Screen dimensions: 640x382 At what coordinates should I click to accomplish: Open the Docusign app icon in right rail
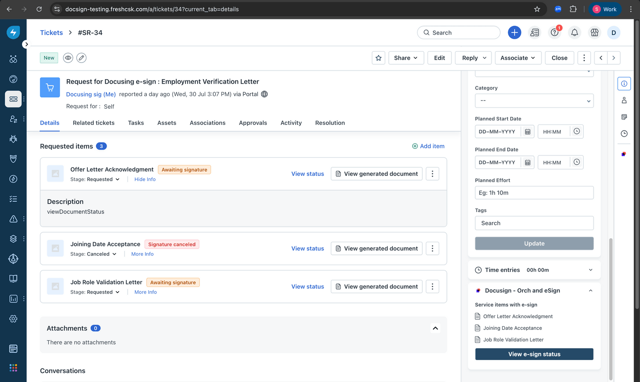tap(624, 154)
